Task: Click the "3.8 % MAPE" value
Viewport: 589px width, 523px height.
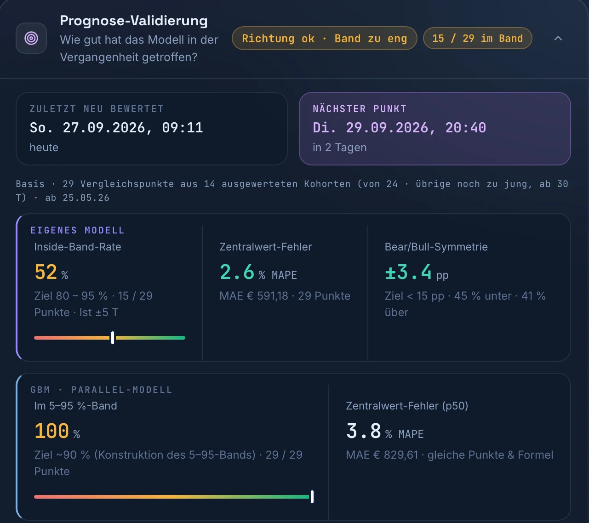Action: [385, 431]
